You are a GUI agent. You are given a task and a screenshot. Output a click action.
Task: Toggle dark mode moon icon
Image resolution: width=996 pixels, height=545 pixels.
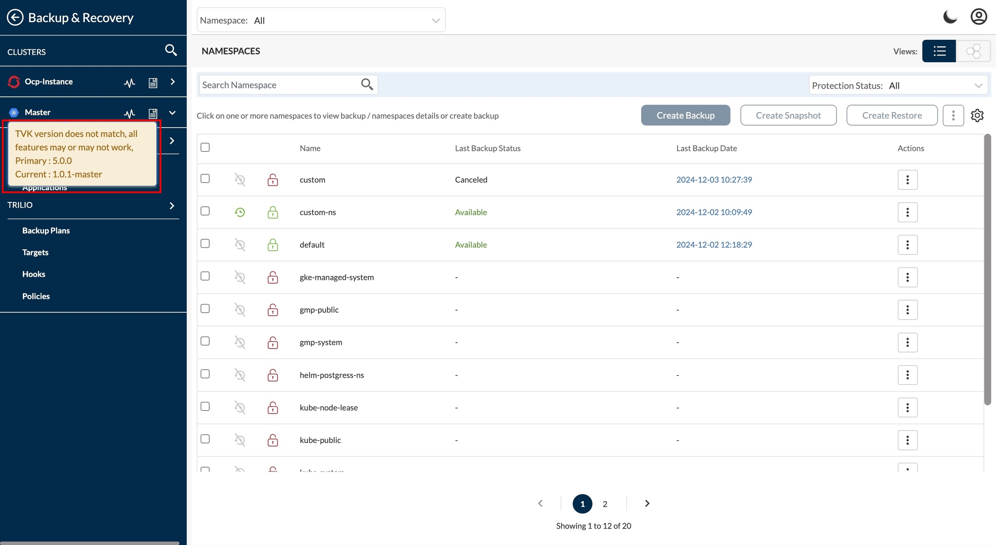(x=950, y=17)
